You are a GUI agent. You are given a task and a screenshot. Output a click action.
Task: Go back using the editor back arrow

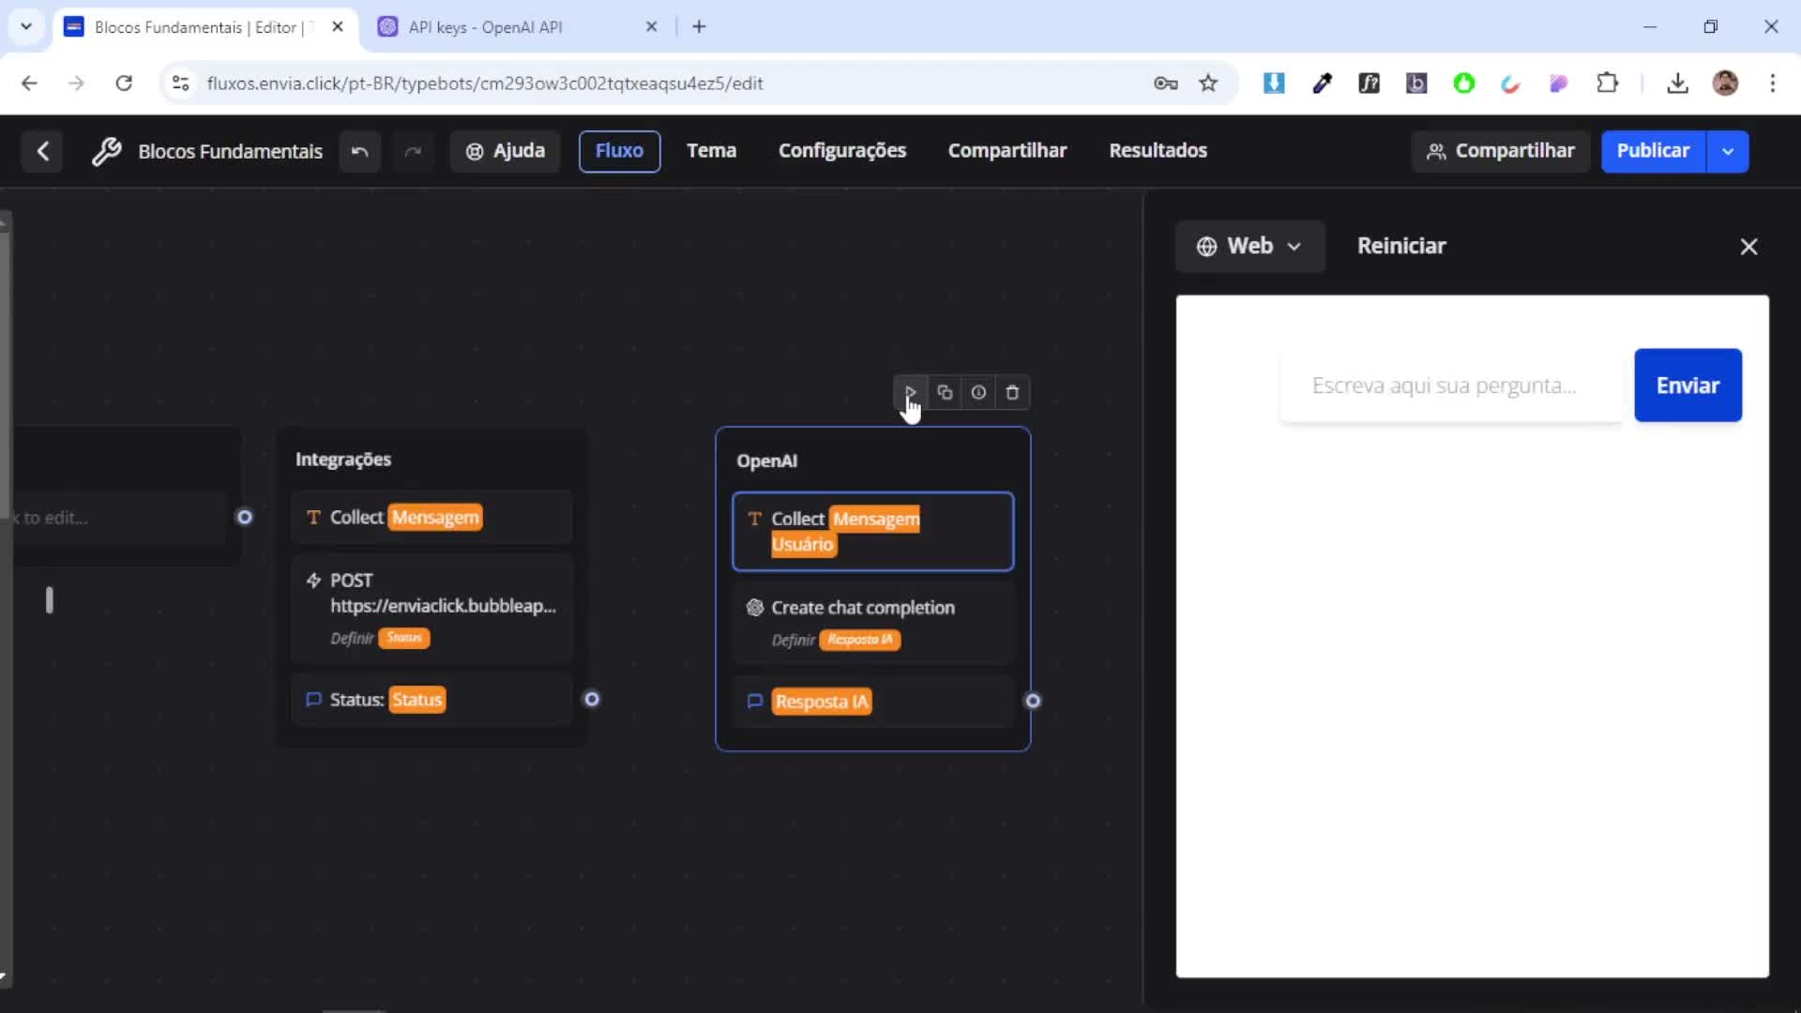coord(42,151)
